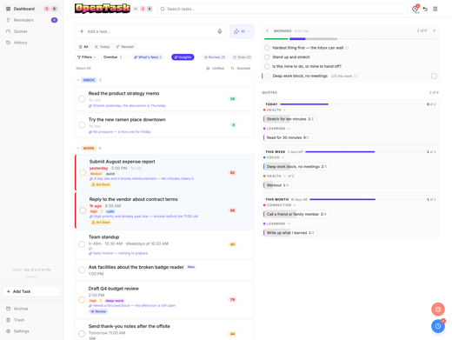Click the Reminders bell icon in sidebar
The image size is (452, 340).
[x=8, y=20]
